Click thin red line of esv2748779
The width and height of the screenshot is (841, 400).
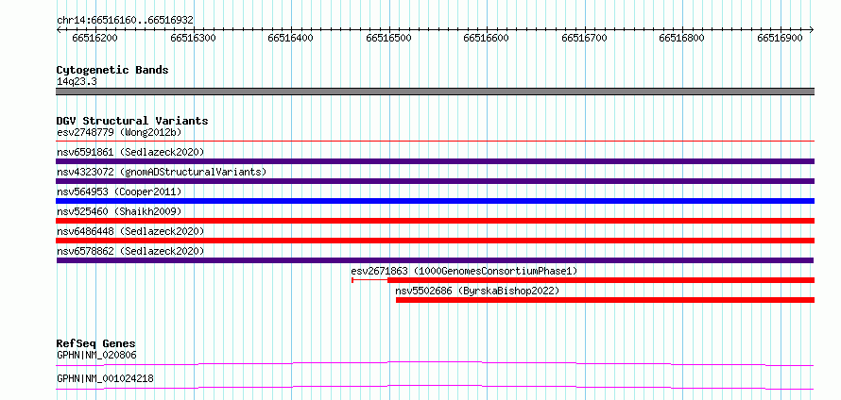click(x=436, y=142)
